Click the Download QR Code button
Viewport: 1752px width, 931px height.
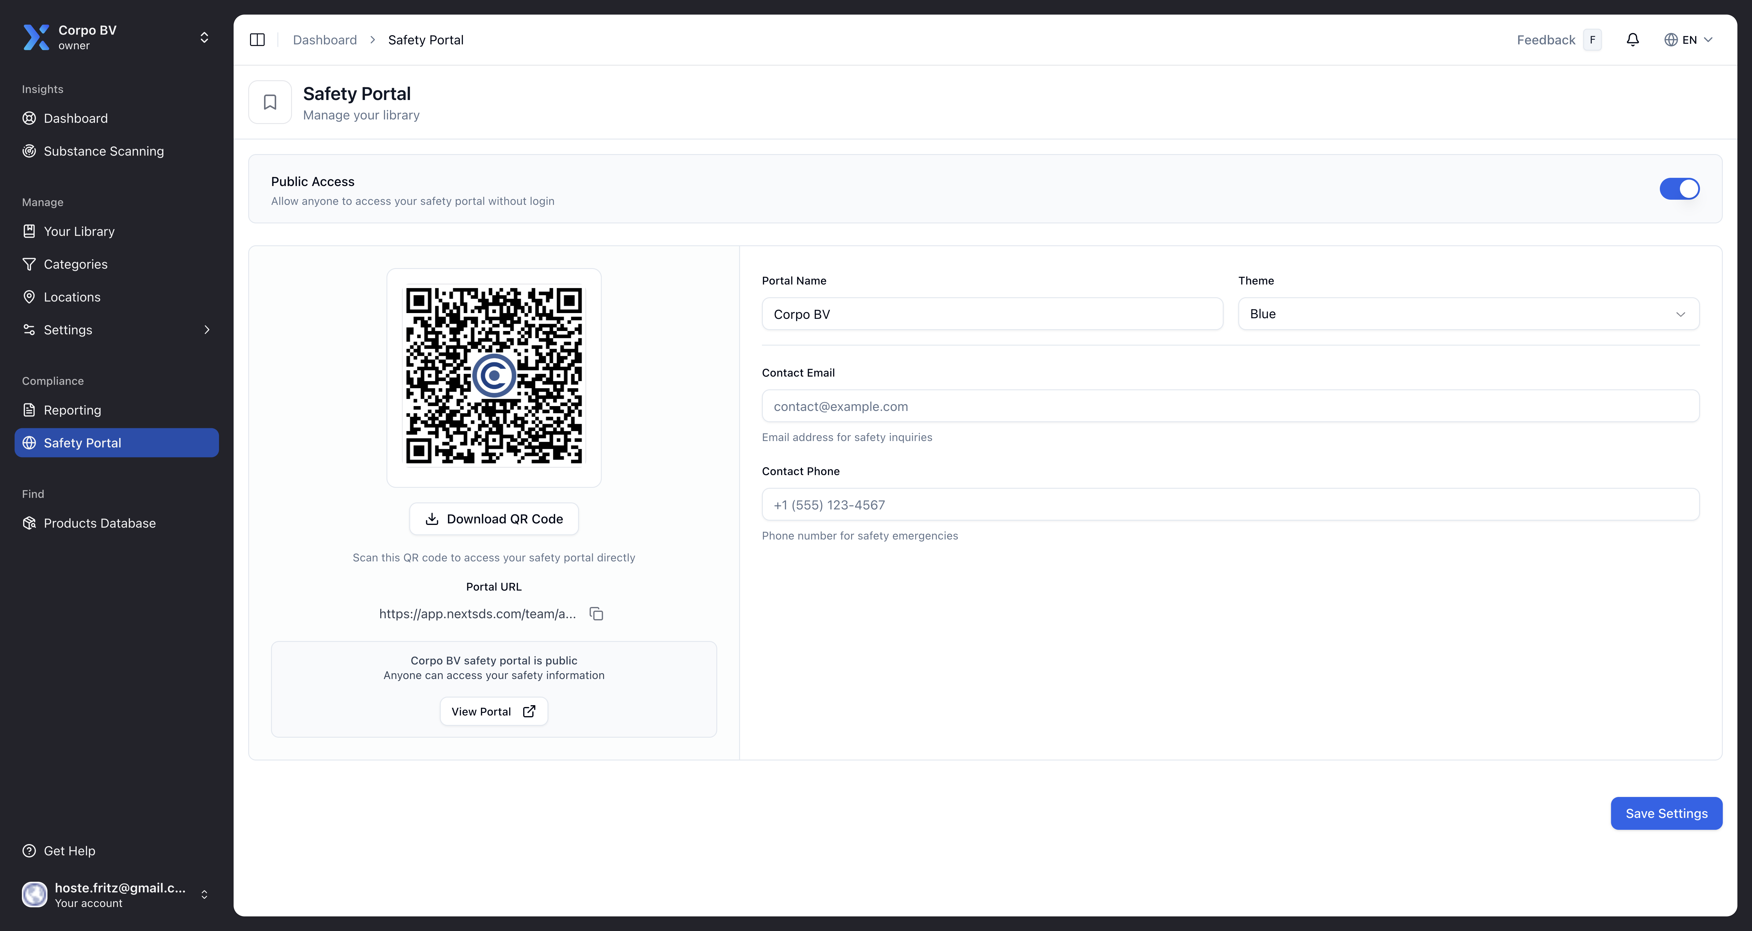coord(493,519)
